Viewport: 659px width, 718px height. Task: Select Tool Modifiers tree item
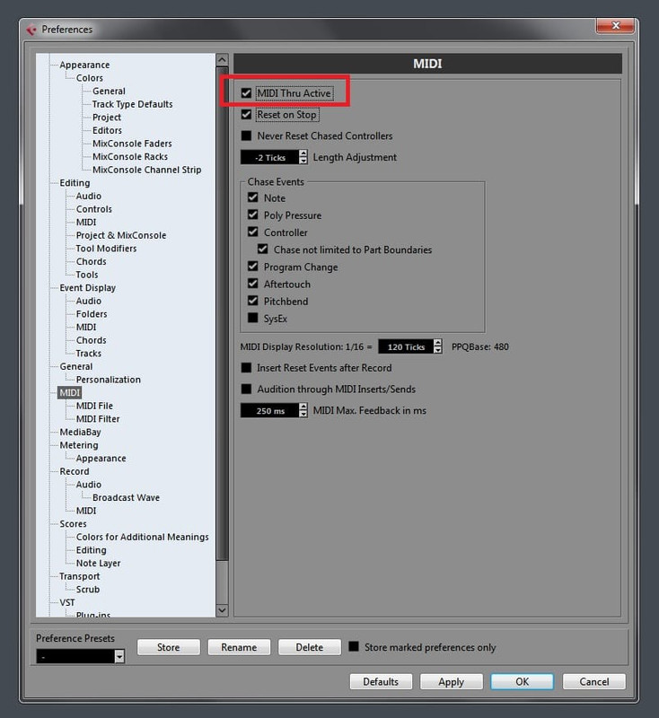[x=106, y=249]
